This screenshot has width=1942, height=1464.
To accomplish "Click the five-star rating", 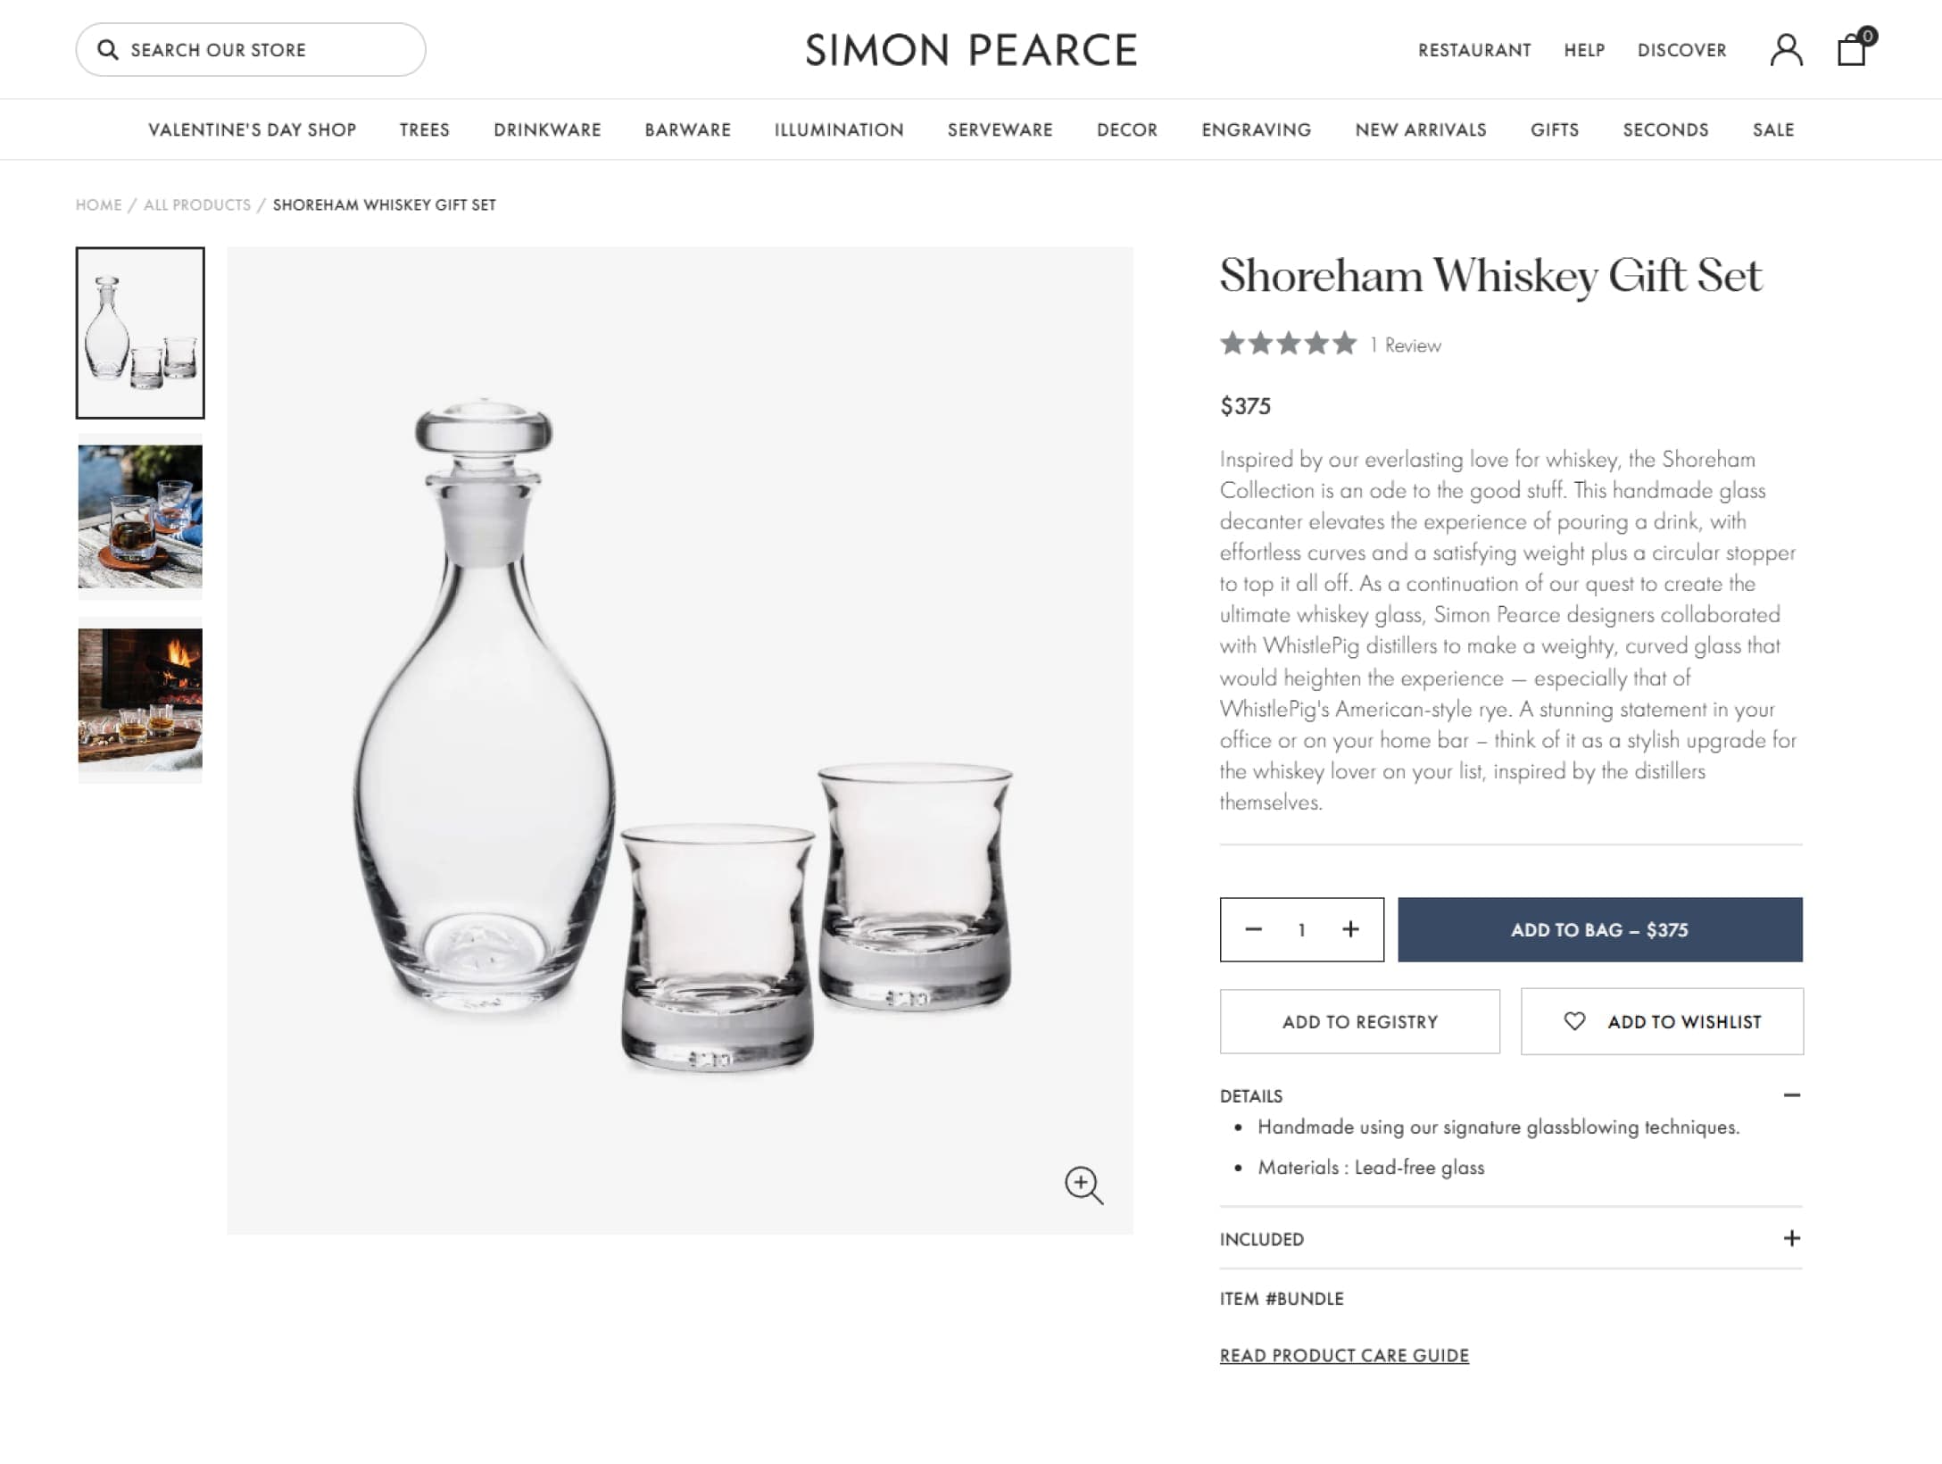I will click(x=1288, y=344).
